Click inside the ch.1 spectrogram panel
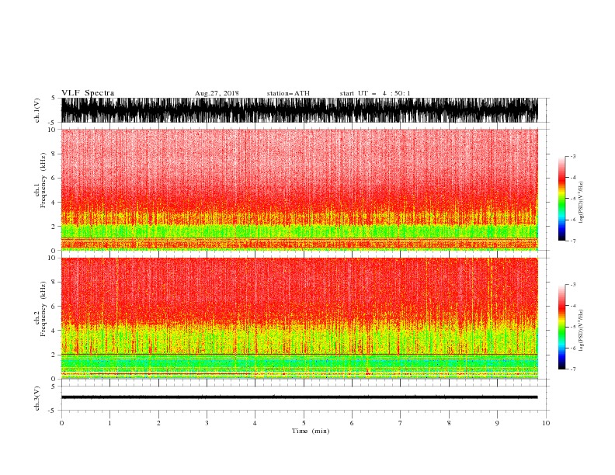The height and width of the screenshot is (475, 615). 300,189
